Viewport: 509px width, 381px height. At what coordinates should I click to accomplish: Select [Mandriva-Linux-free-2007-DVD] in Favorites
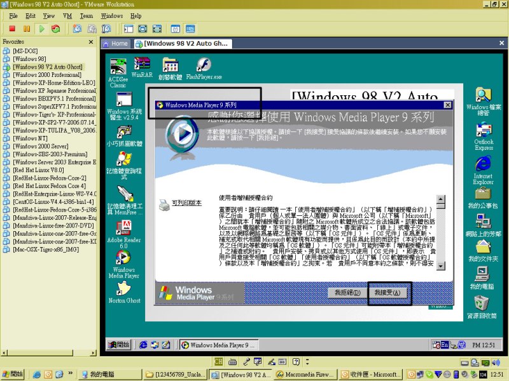pos(53,225)
